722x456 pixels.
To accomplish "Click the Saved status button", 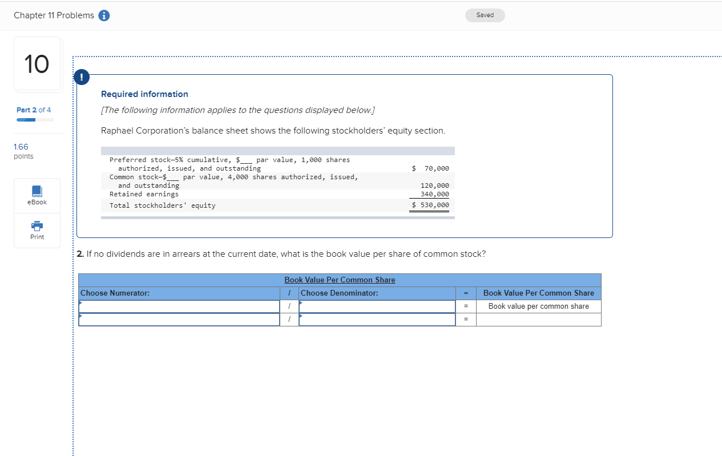I will 485,15.
